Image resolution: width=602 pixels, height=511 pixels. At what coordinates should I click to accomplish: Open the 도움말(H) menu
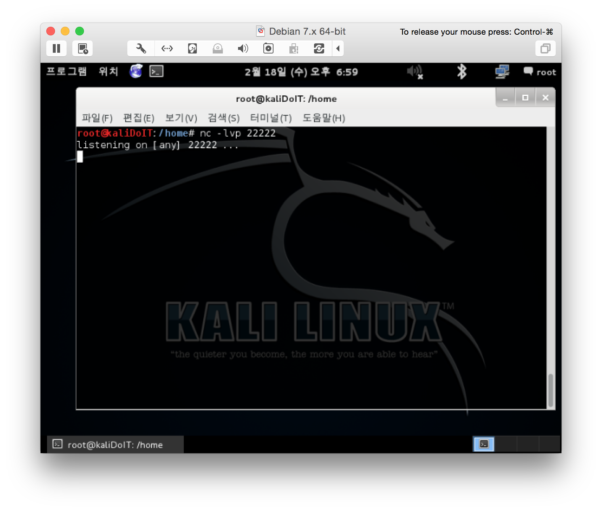coord(324,118)
